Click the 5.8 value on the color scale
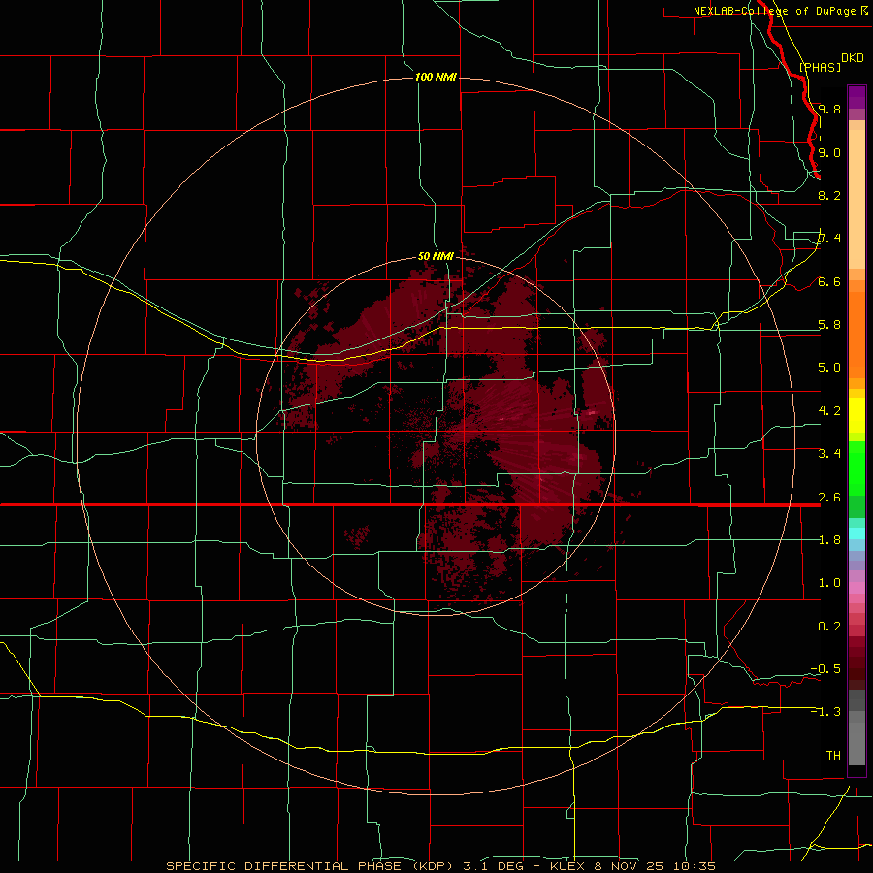 pyautogui.click(x=829, y=325)
